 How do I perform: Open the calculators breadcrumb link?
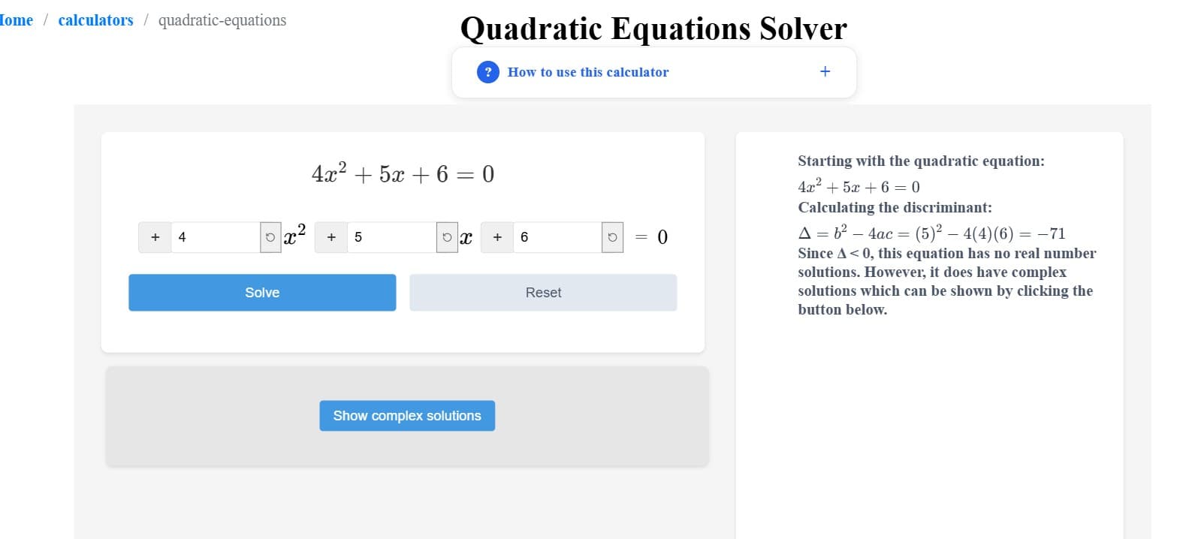[x=95, y=20]
